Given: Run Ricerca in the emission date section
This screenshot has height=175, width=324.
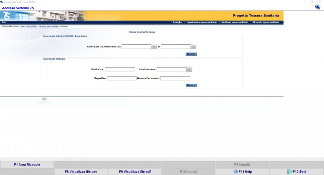Looking at the screenshot, I should click(191, 54).
